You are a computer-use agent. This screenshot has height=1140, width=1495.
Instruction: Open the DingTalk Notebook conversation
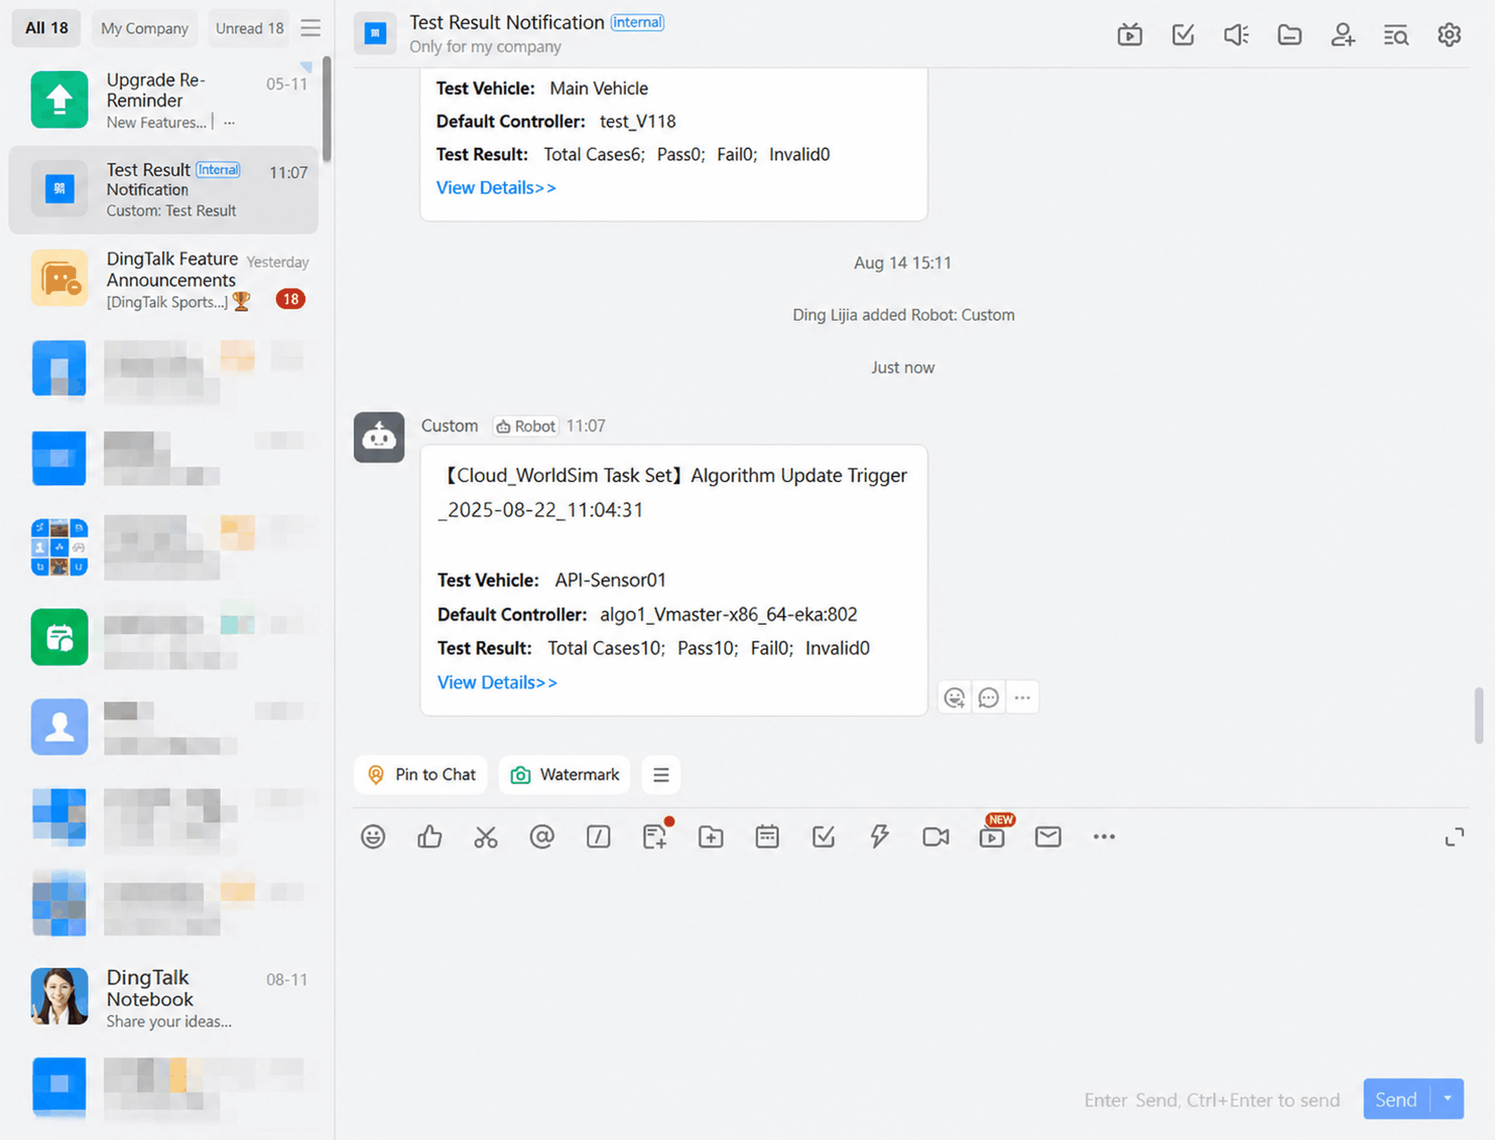164,997
